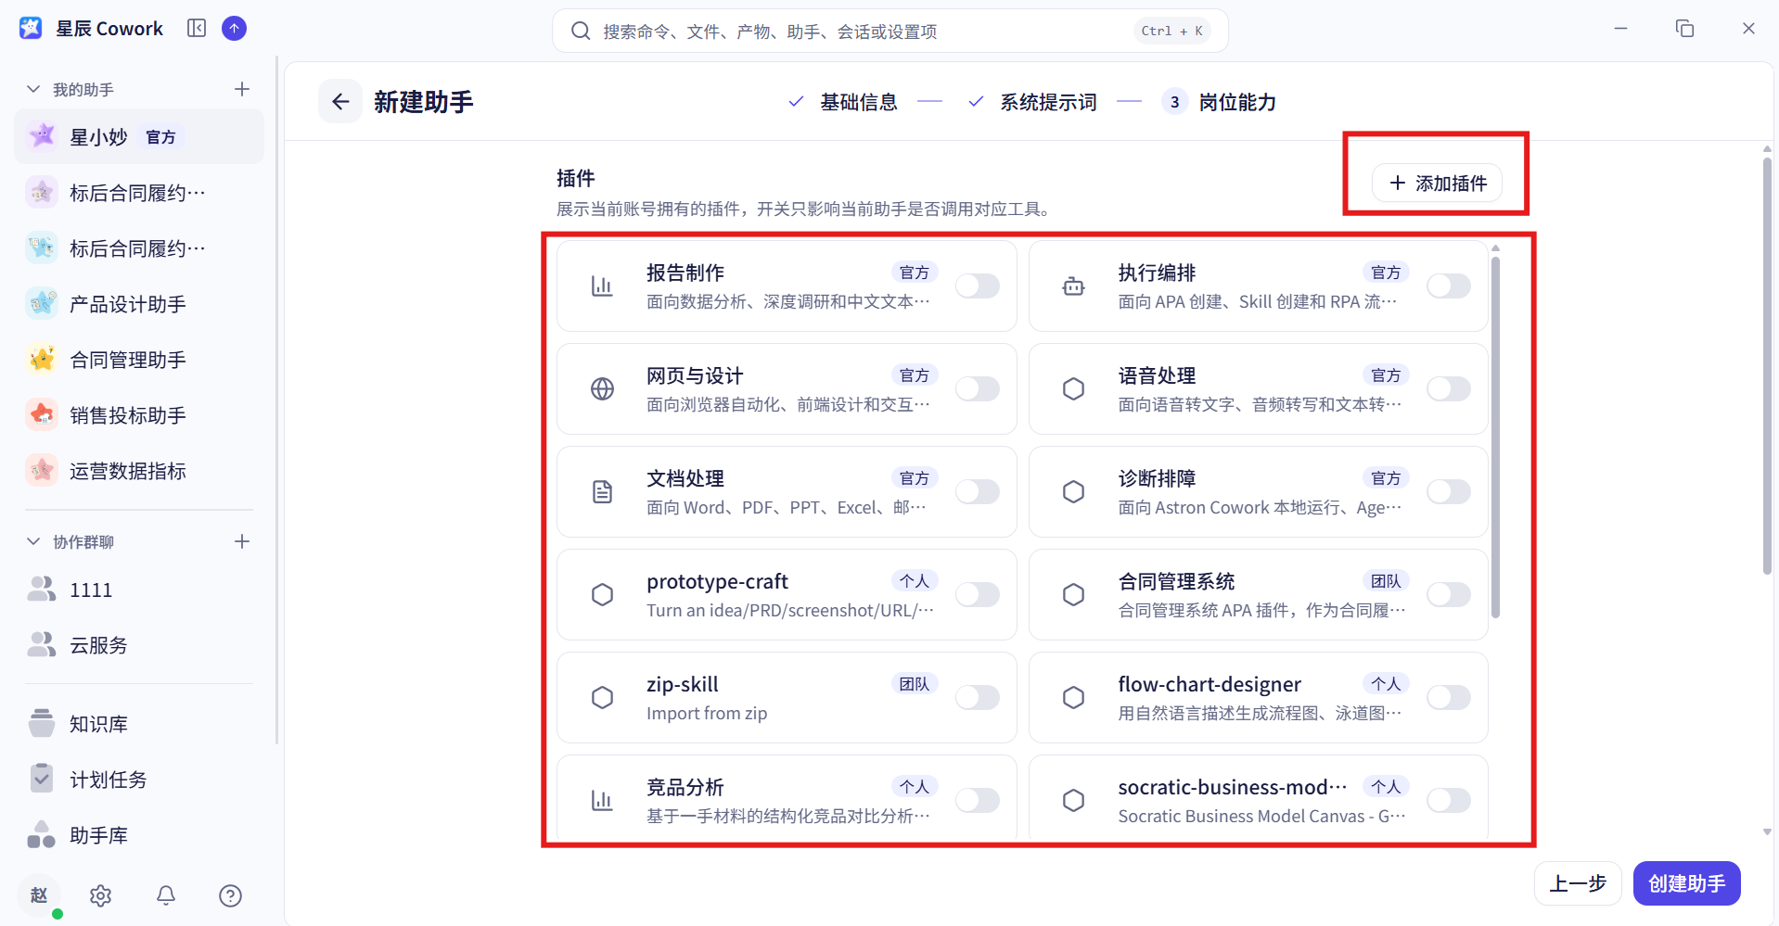The width and height of the screenshot is (1779, 926).
Task: Click 上一步 button
Action: 1578,883
